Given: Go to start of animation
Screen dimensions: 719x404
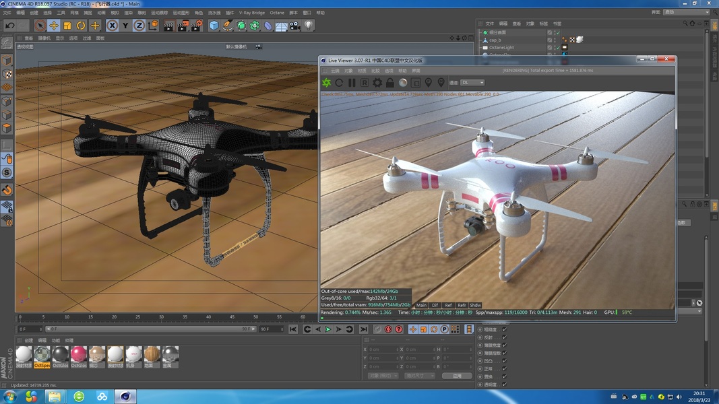Looking at the screenshot, I should click(293, 329).
